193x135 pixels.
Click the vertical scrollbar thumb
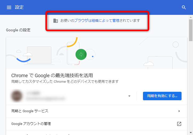(191, 30)
